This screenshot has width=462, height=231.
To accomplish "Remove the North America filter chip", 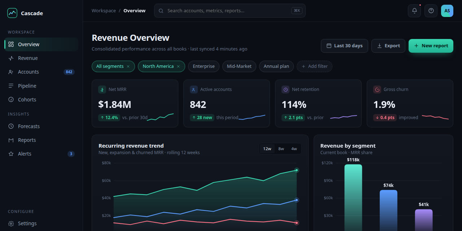I will pyautogui.click(x=178, y=66).
